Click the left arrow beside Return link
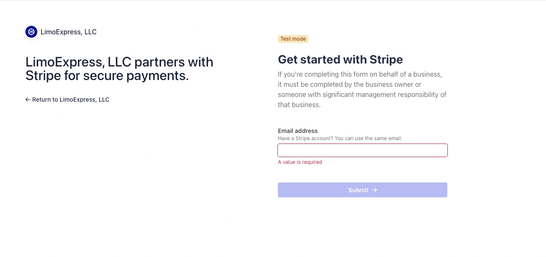This screenshot has height=257, width=546. tap(28, 99)
